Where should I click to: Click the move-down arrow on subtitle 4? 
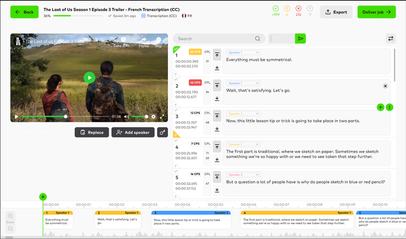217,160
